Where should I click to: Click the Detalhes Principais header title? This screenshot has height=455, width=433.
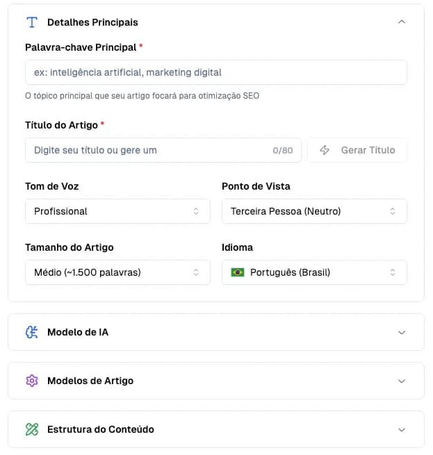click(x=92, y=22)
